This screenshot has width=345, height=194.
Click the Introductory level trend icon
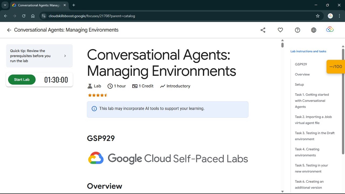(163, 86)
